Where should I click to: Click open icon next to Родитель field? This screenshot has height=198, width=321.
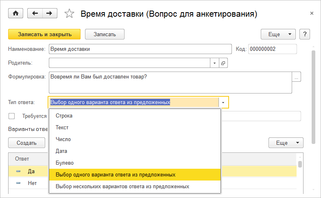tap(224, 63)
